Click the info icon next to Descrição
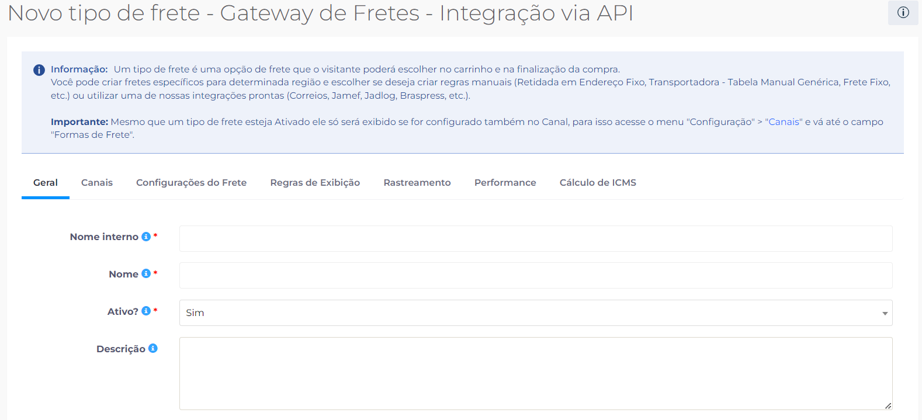 click(x=153, y=348)
